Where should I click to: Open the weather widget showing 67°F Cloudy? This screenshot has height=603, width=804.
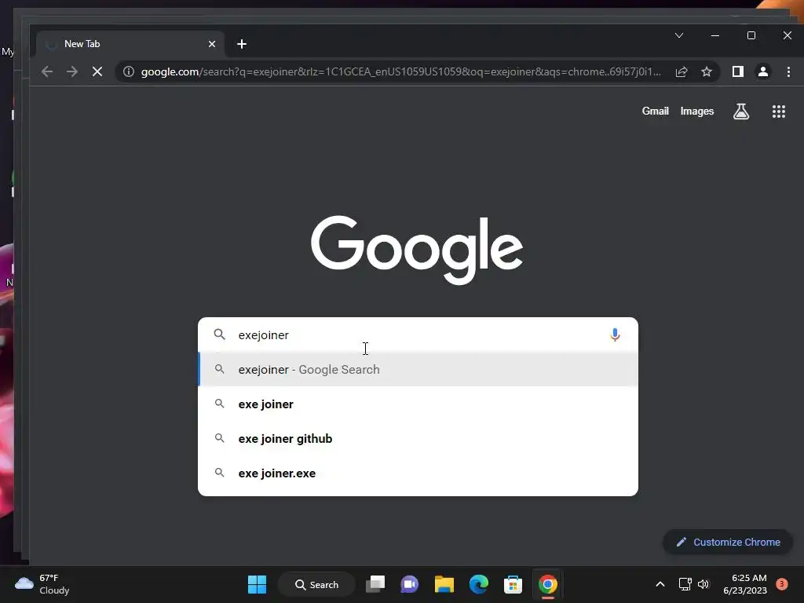point(42,584)
